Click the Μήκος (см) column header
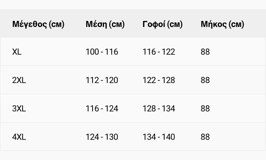Image resolution: width=266 pixels, height=160 pixels. pyautogui.click(x=222, y=24)
